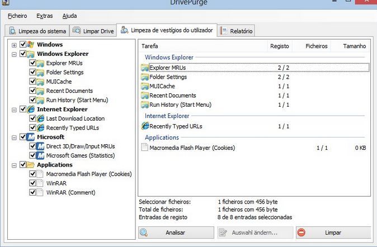Sort by the Registo column header

pos(280,46)
